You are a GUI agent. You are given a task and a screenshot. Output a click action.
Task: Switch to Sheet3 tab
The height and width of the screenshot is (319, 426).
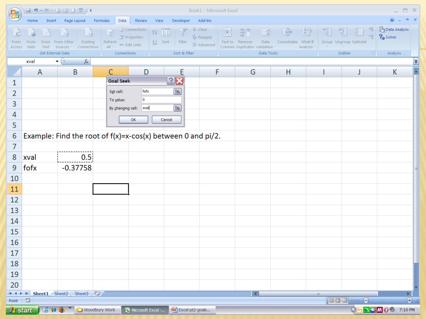[x=82, y=294]
